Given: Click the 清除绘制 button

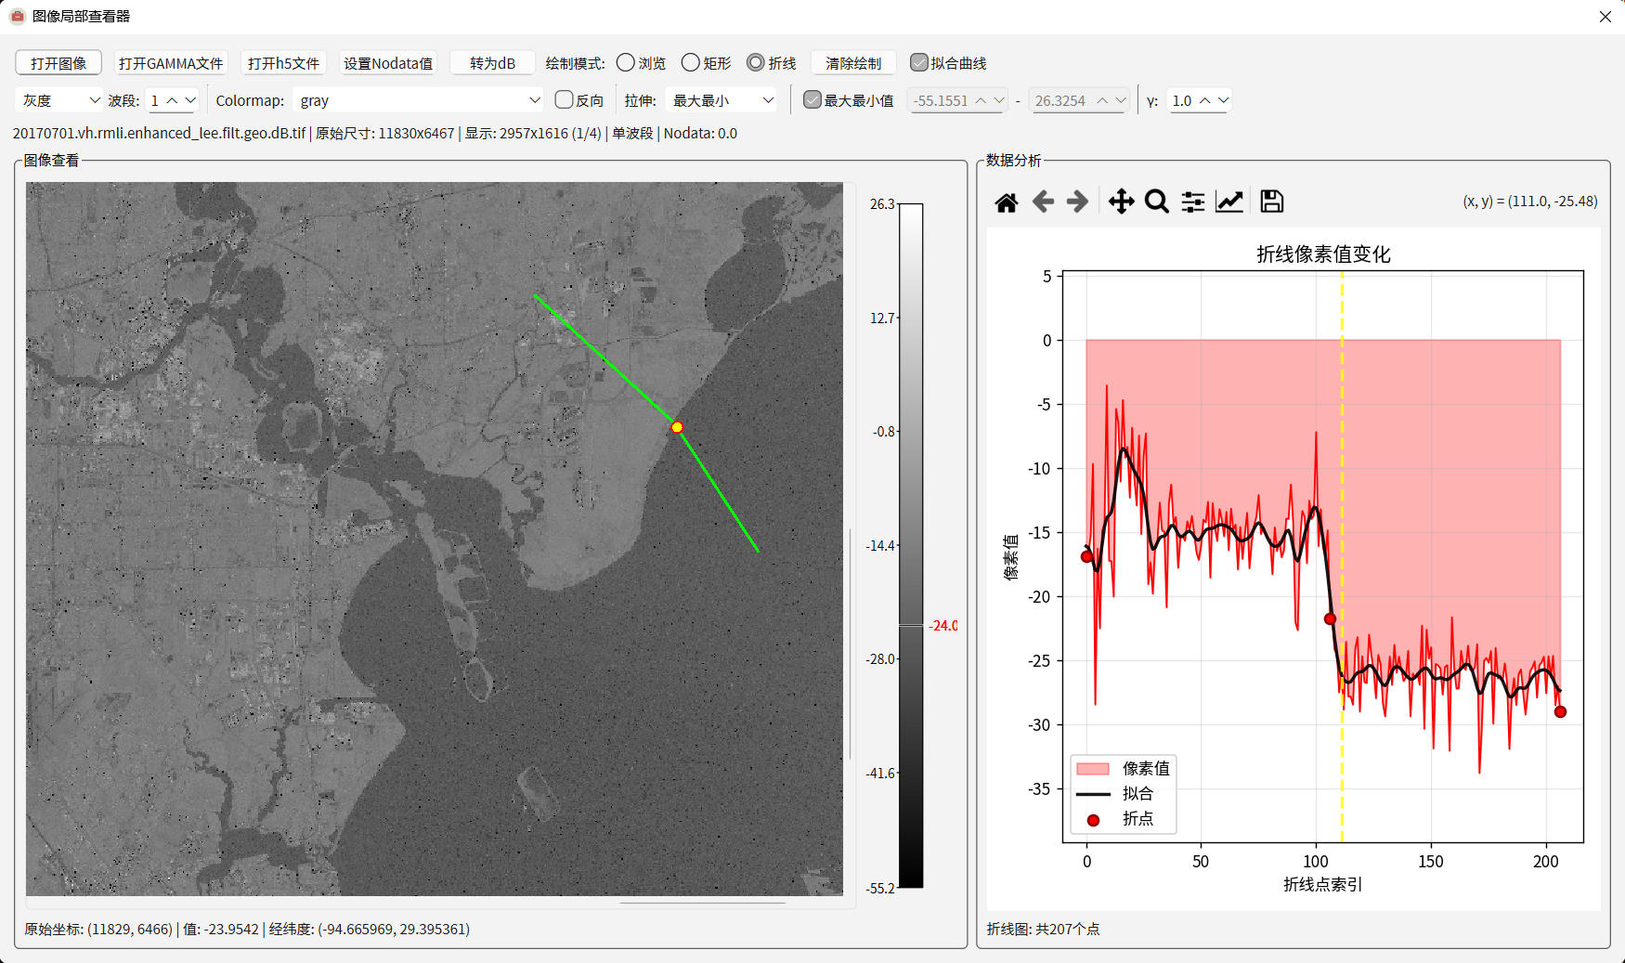Looking at the screenshot, I should click(x=853, y=63).
